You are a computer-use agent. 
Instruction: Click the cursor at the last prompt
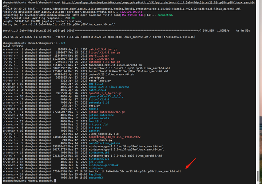55,181
